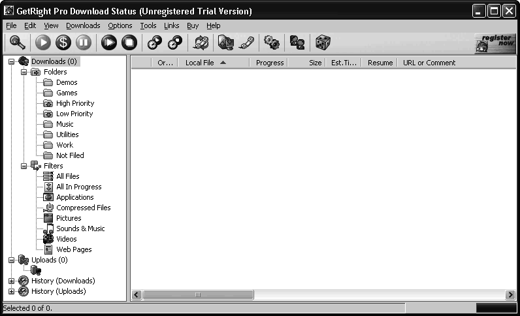Viewport: 520px width, 316px height.
Task: Collapse the Downloads tree node
Action: click(12, 61)
